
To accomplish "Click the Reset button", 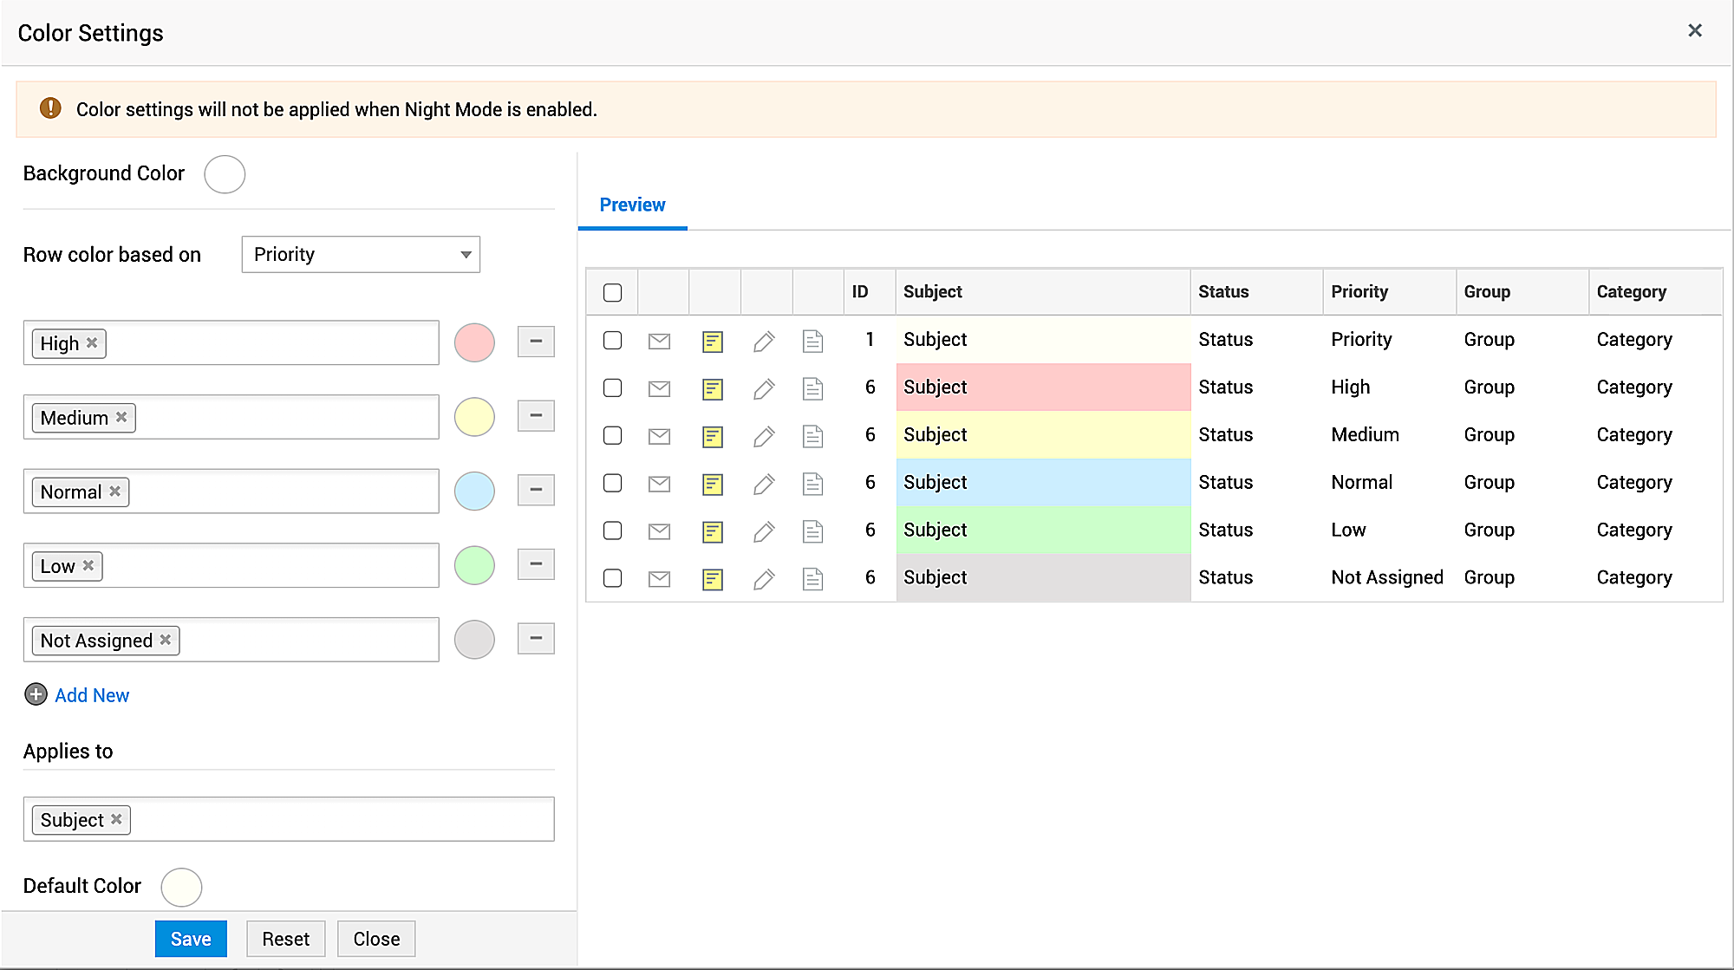I will tap(285, 939).
